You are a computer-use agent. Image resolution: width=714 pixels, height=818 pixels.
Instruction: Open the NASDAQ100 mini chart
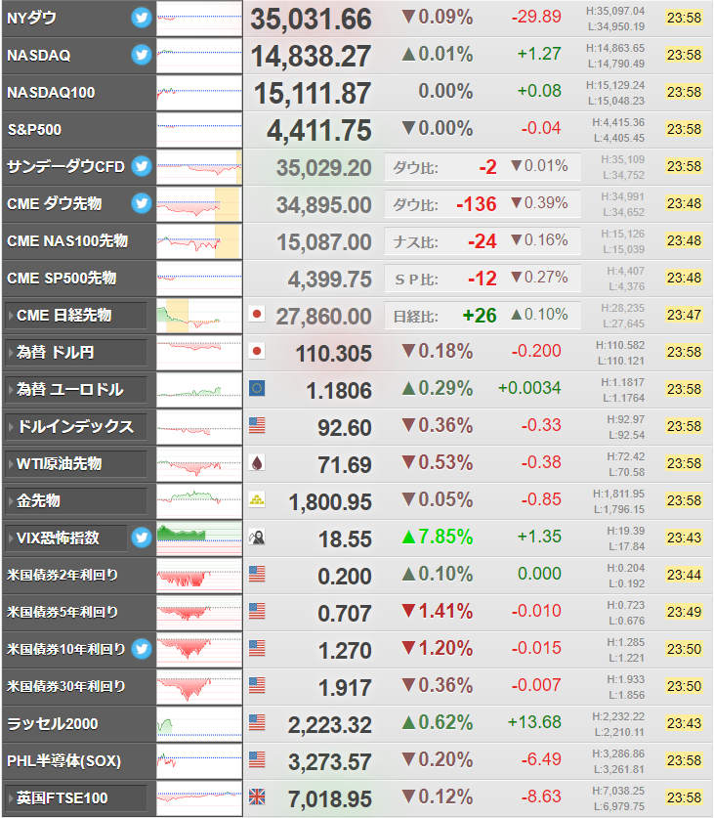(199, 92)
